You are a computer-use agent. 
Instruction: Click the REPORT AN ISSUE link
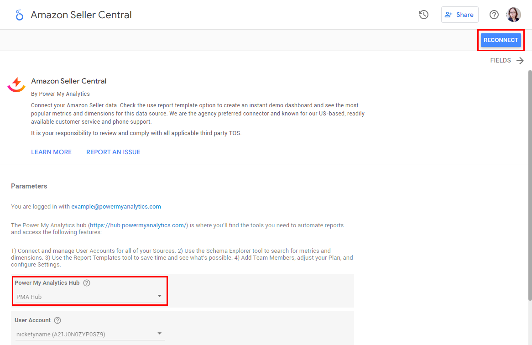coord(113,152)
